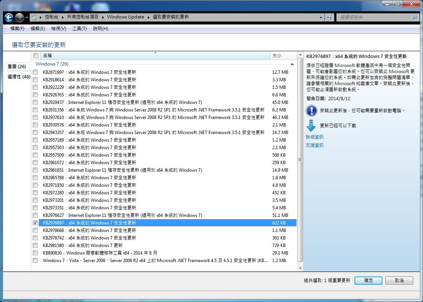Open the recent pages dropdown beside Forward
This screenshot has width=423, height=302.
[x=27, y=18]
